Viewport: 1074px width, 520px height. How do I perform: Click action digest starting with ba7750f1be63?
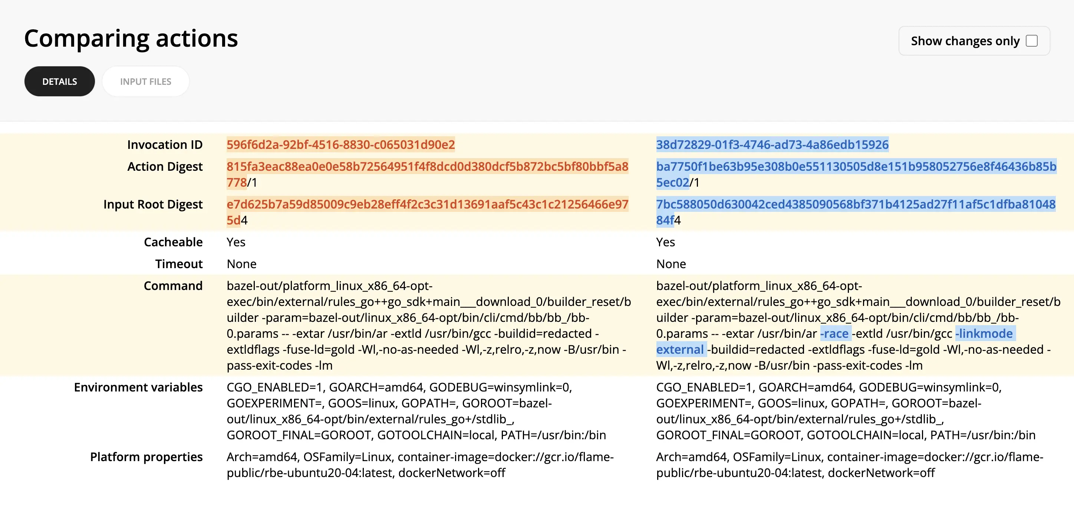tap(856, 167)
